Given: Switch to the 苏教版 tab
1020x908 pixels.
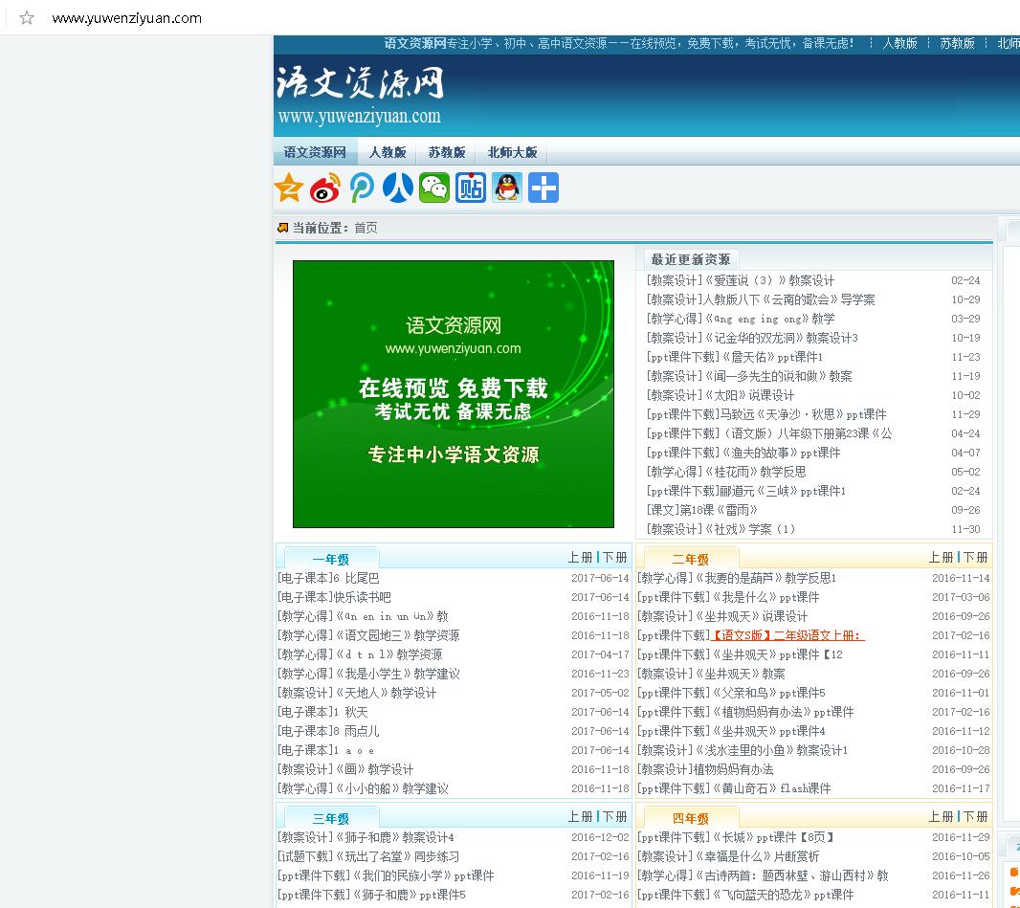Looking at the screenshot, I should [446, 151].
